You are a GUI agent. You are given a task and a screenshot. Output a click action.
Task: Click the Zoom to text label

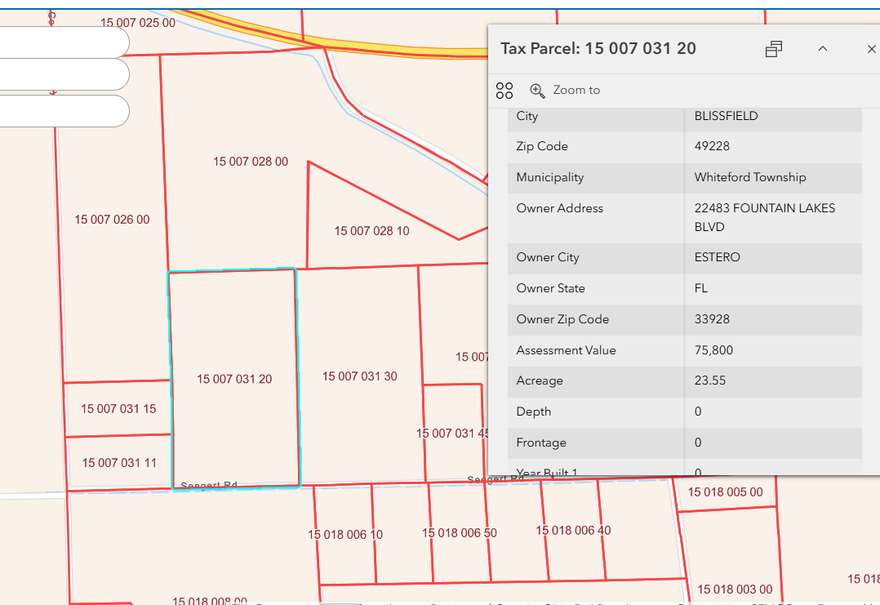point(576,90)
